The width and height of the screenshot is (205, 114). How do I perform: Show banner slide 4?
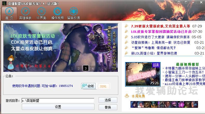tap(93, 69)
